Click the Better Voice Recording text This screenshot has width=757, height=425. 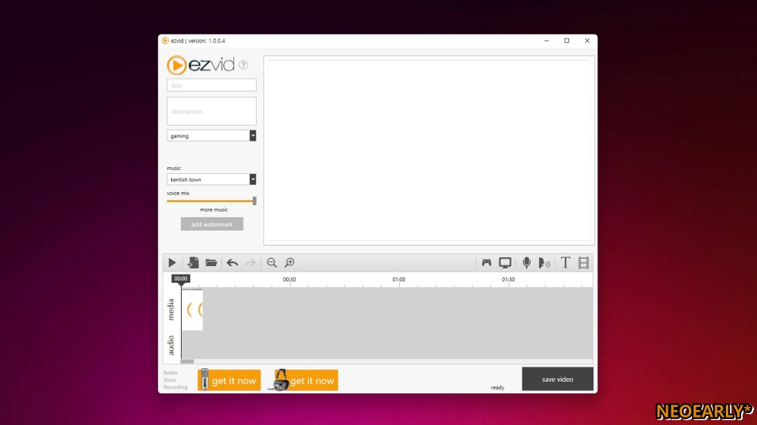175,380
